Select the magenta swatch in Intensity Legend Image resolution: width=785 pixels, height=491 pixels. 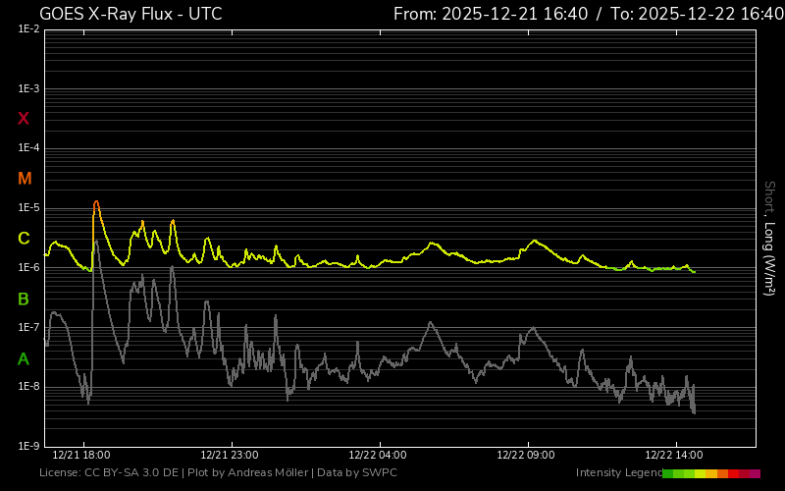coord(755,473)
